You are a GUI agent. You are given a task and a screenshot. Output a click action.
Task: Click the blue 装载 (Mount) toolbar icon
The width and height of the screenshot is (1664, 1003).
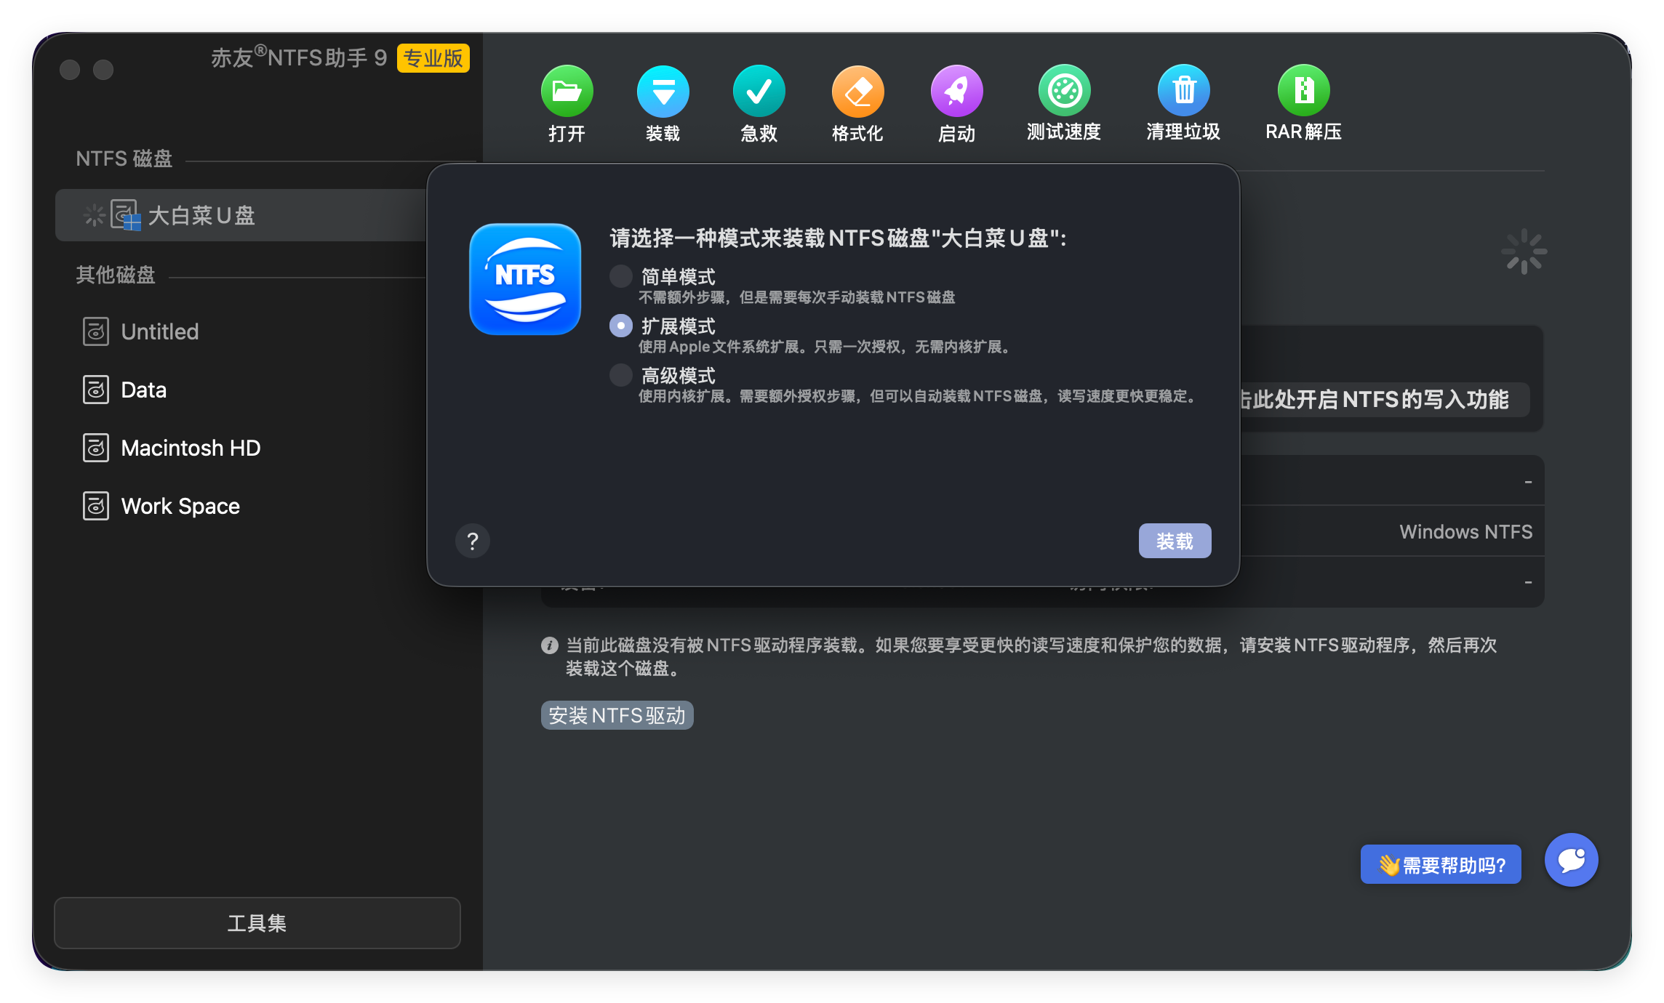[x=663, y=91]
